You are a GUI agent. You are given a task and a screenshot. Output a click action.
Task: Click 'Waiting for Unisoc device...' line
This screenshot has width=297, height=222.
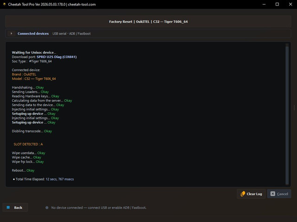tap(34, 52)
